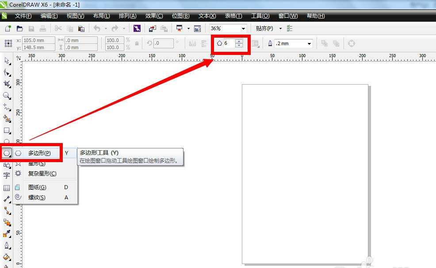Viewport: 436px width, 268px height.
Task: Create a new document
Action: [8, 28]
